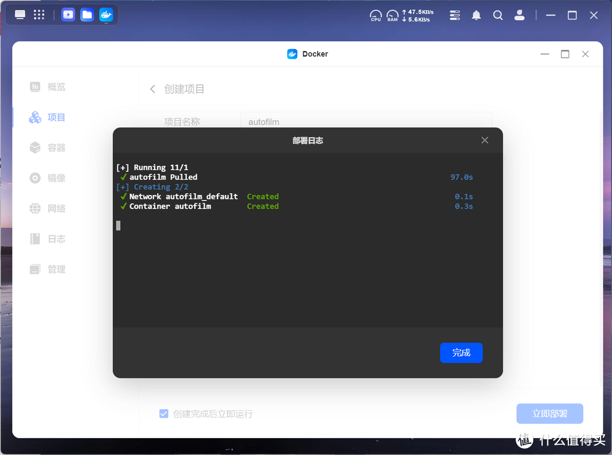This screenshot has width=612, height=455.
Task: Click the 项目名称 input field
Action: point(365,122)
